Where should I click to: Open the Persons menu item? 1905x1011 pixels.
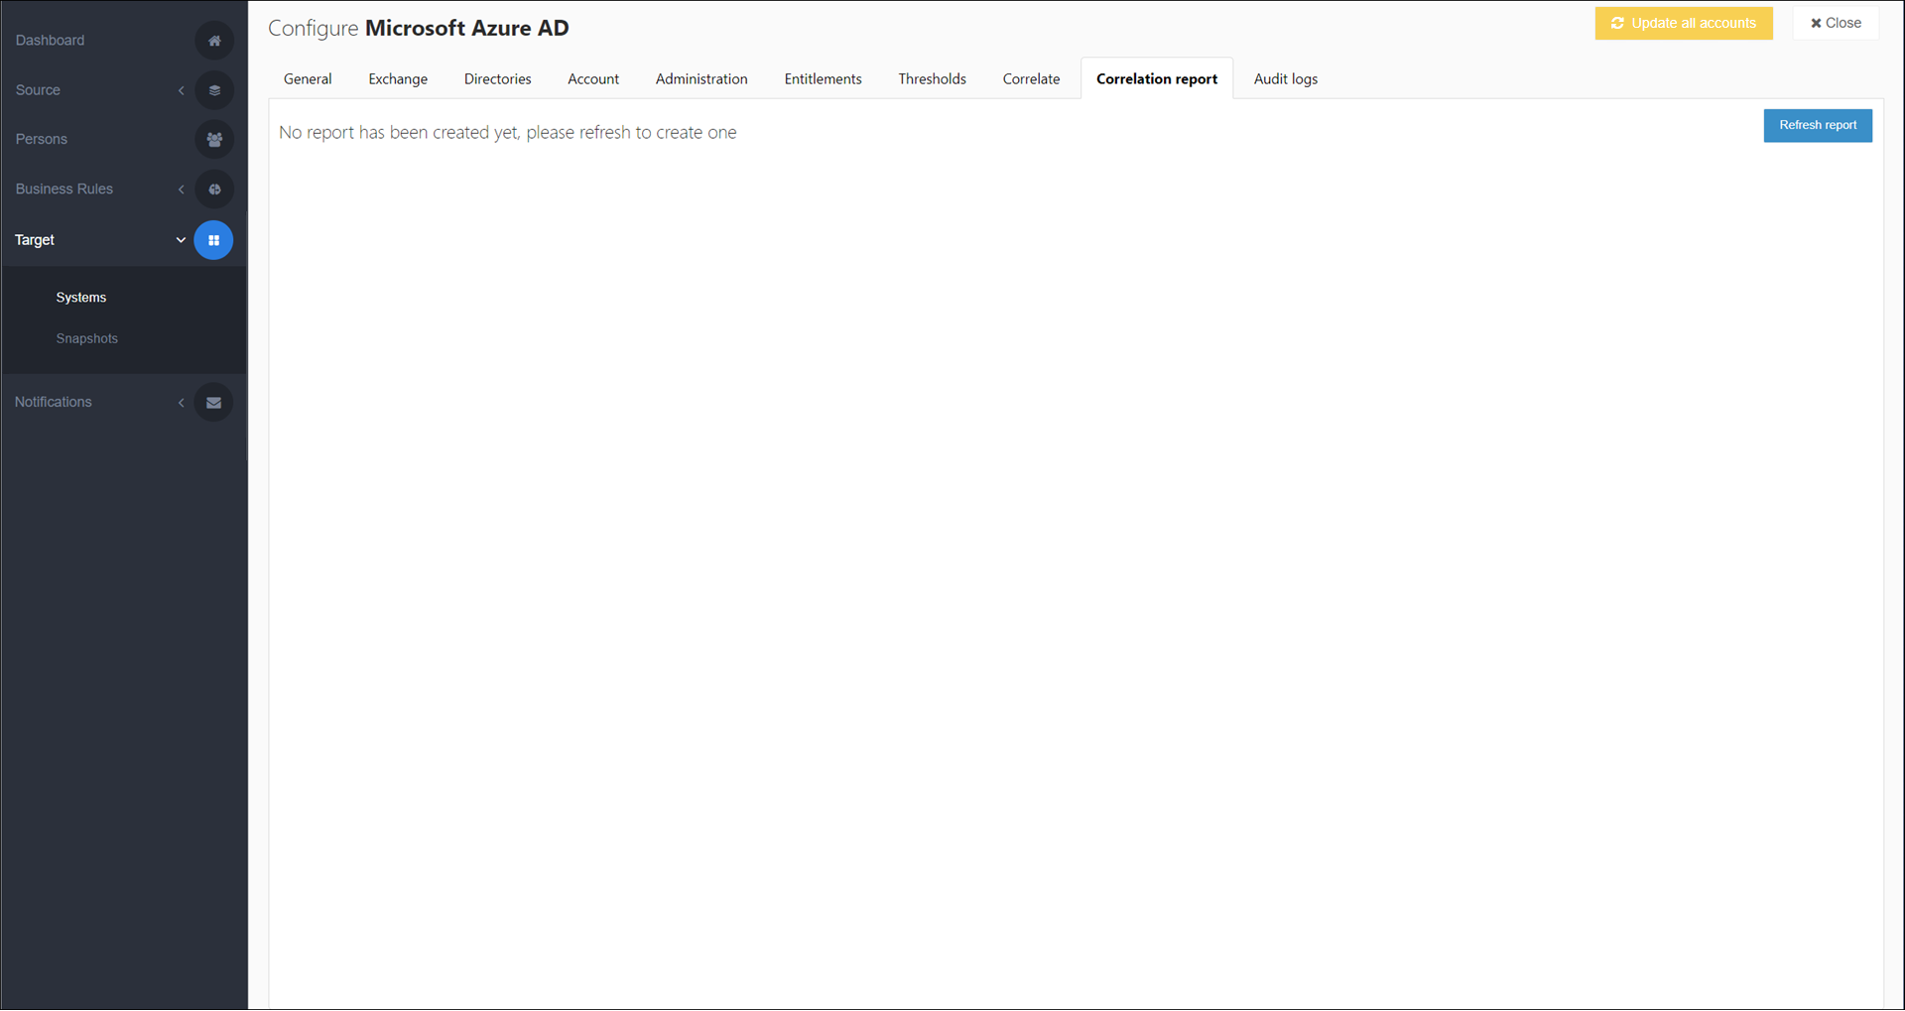point(42,140)
